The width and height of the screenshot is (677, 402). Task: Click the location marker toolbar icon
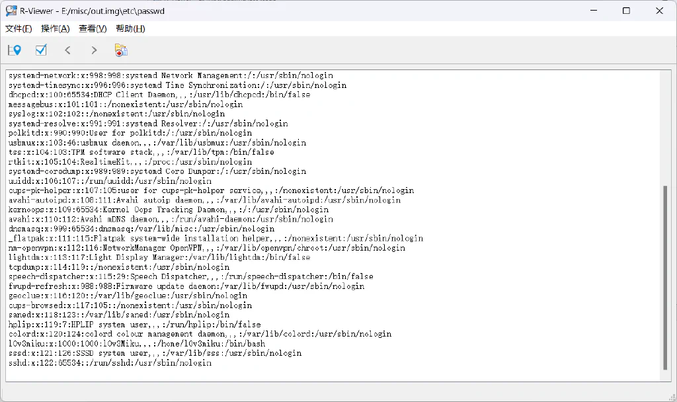pyautogui.click(x=15, y=50)
